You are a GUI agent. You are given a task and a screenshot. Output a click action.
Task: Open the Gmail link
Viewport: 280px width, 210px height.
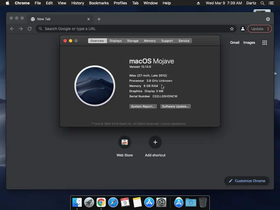(x=235, y=42)
